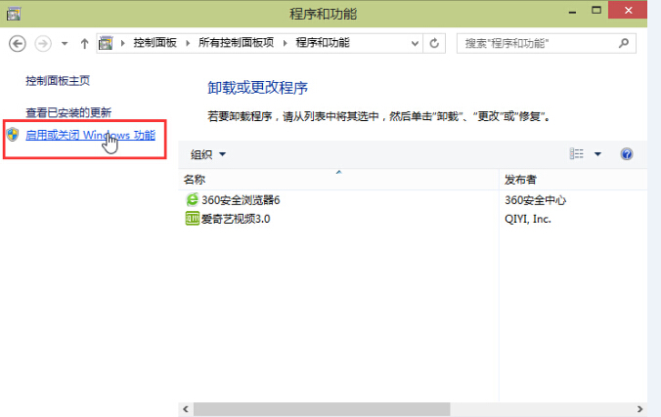Click the shield icon beside 启用或关闭 Windows 功能
Screen dimensions: 661x417
coord(13,135)
